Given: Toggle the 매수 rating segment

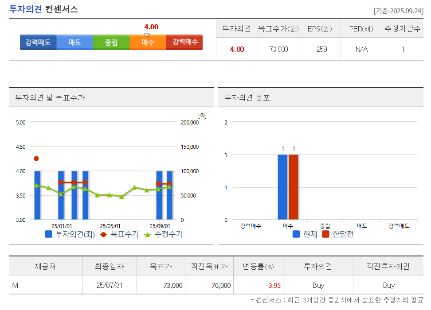Looking at the screenshot, I should click(x=148, y=43).
